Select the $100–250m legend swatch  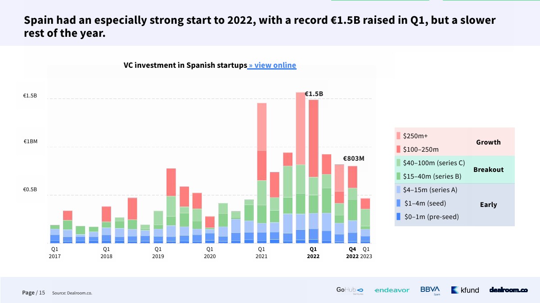[398, 149]
